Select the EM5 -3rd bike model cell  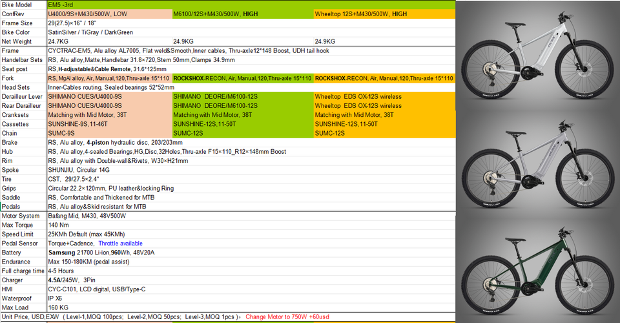point(251,5)
